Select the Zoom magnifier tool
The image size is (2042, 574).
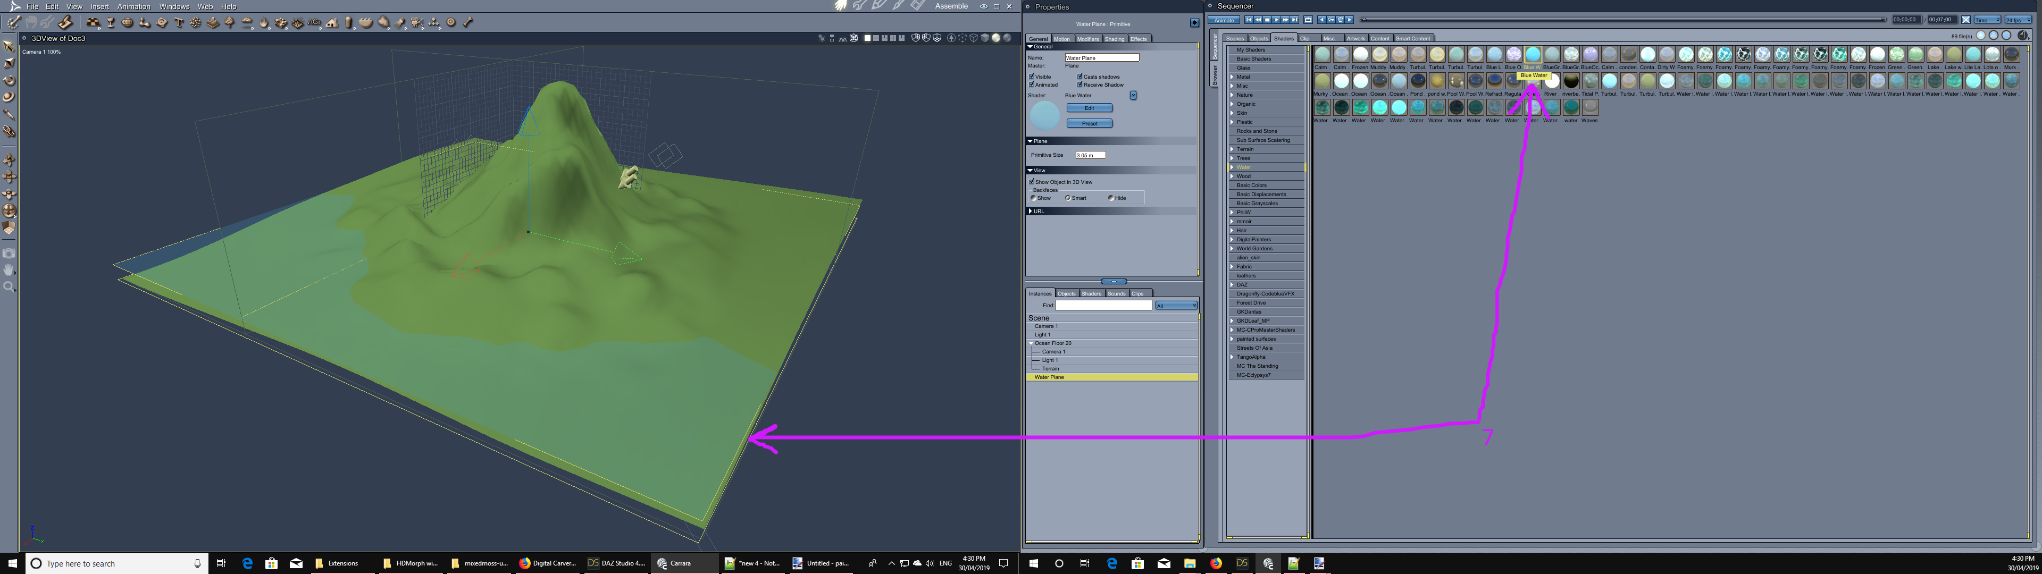tap(9, 287)
